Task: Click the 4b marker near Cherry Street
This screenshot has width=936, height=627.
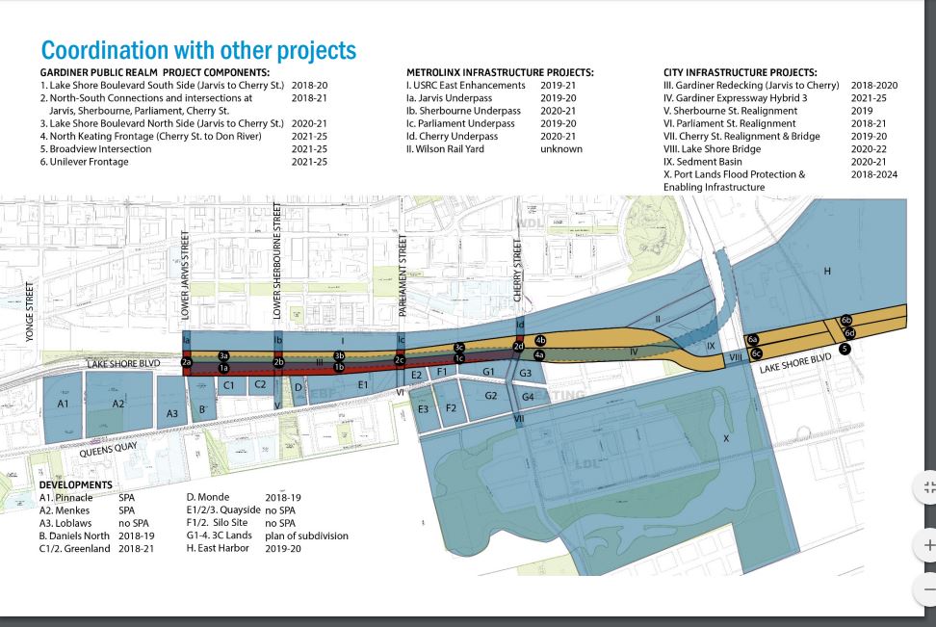Action: click(539, 340)
